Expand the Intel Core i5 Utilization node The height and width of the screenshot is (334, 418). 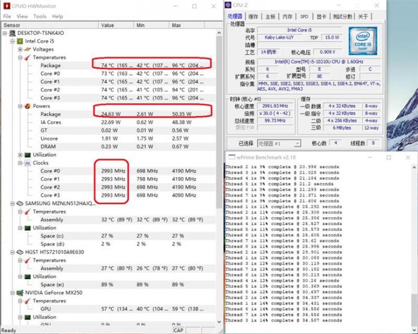point(20,155)
